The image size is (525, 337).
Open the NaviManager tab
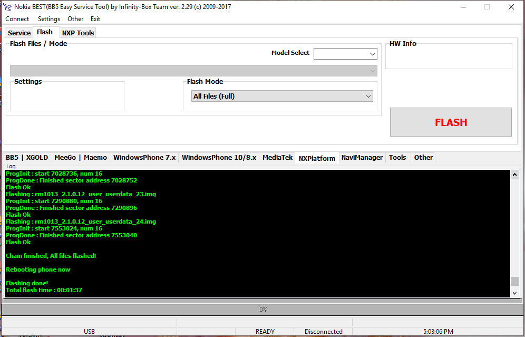pos(362,158)
